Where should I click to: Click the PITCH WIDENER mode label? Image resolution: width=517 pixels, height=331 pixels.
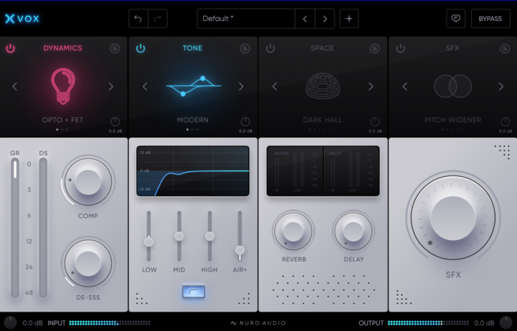point(452,120)
